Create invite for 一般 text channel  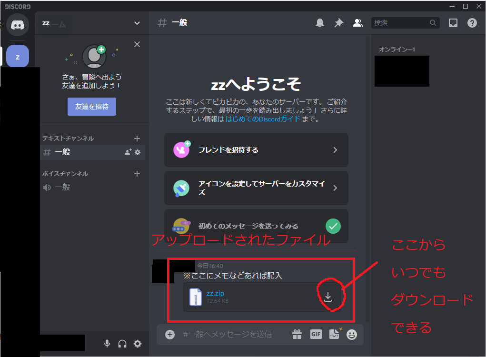tap(128, 152)
